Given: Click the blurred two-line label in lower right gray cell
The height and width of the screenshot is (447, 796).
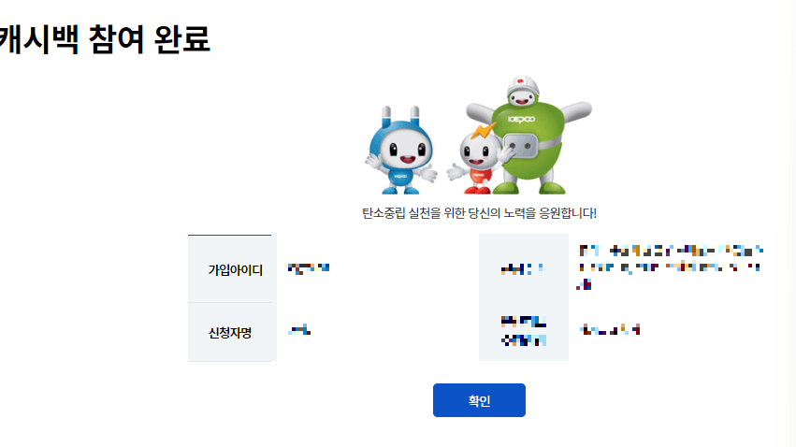Looking at the screenshot, I should [524, 331].
